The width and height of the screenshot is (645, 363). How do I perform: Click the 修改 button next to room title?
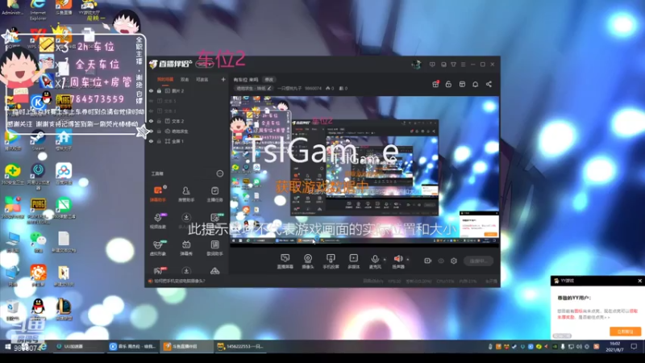pyautogui.click(x=269, y=79)
